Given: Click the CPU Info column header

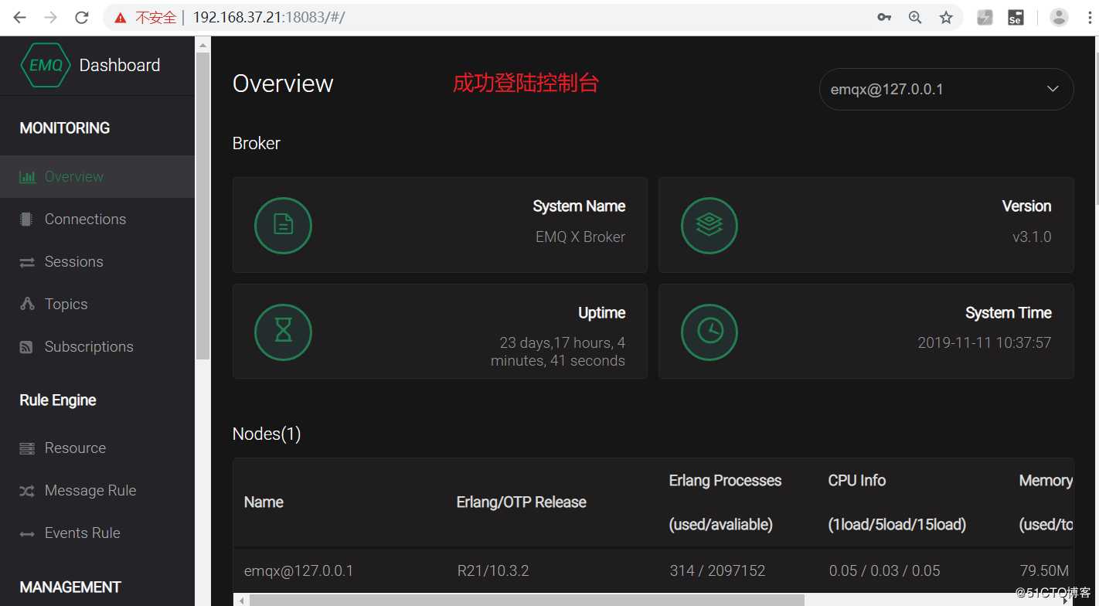Looking at the screenshot, I should click(857, 481).
